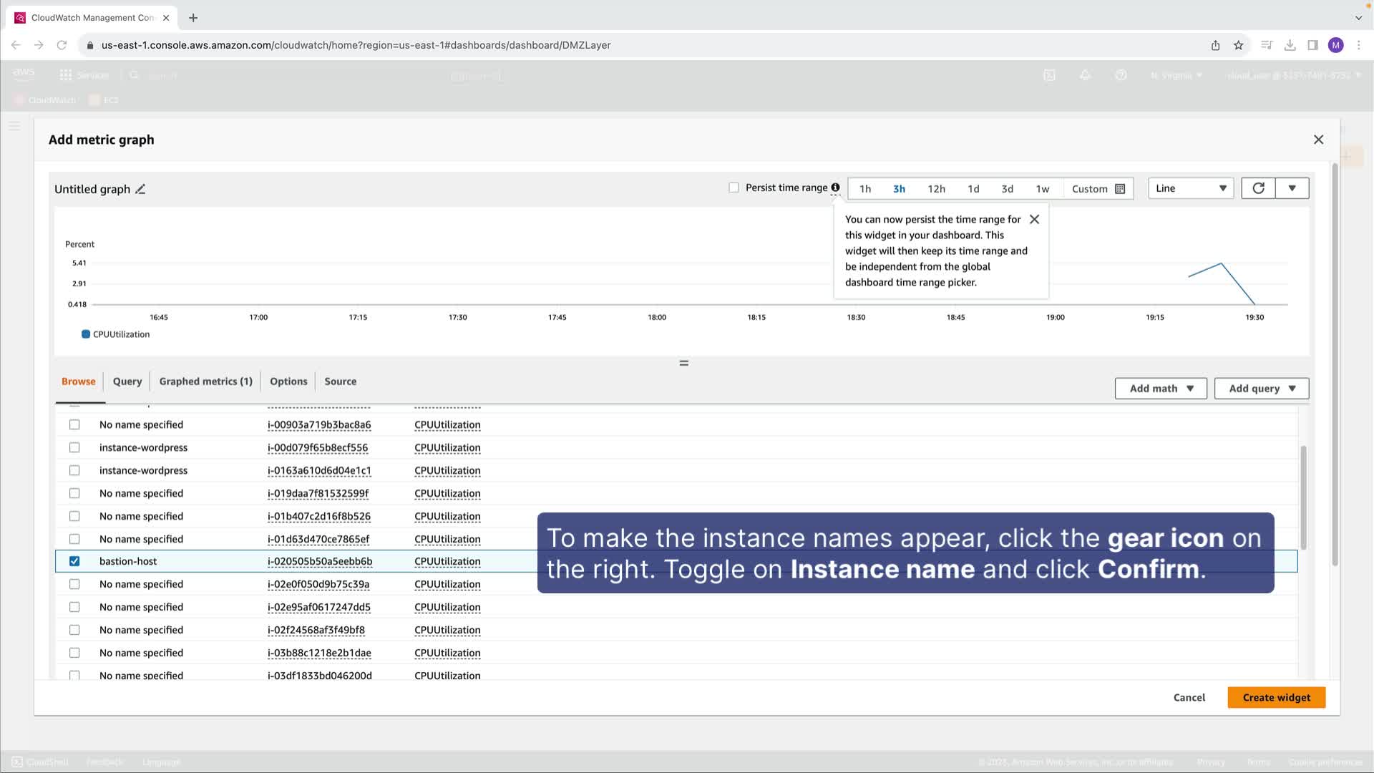
Task: Open the Custom time range calendar icon
Action: click(x=1120, y=189)
